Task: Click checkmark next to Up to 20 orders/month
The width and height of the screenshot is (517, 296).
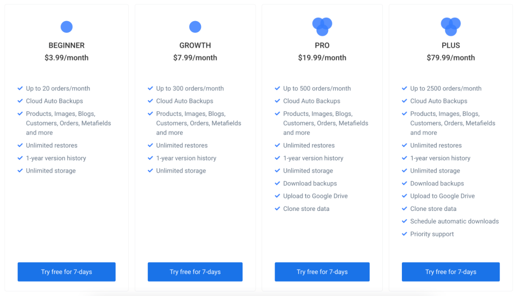Action: 20,88
